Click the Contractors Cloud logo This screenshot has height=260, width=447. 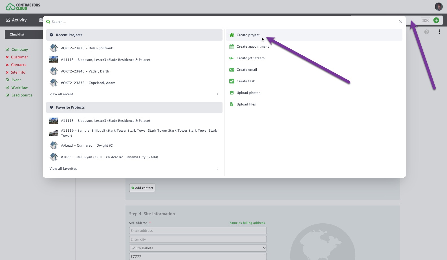click(23, 7)
